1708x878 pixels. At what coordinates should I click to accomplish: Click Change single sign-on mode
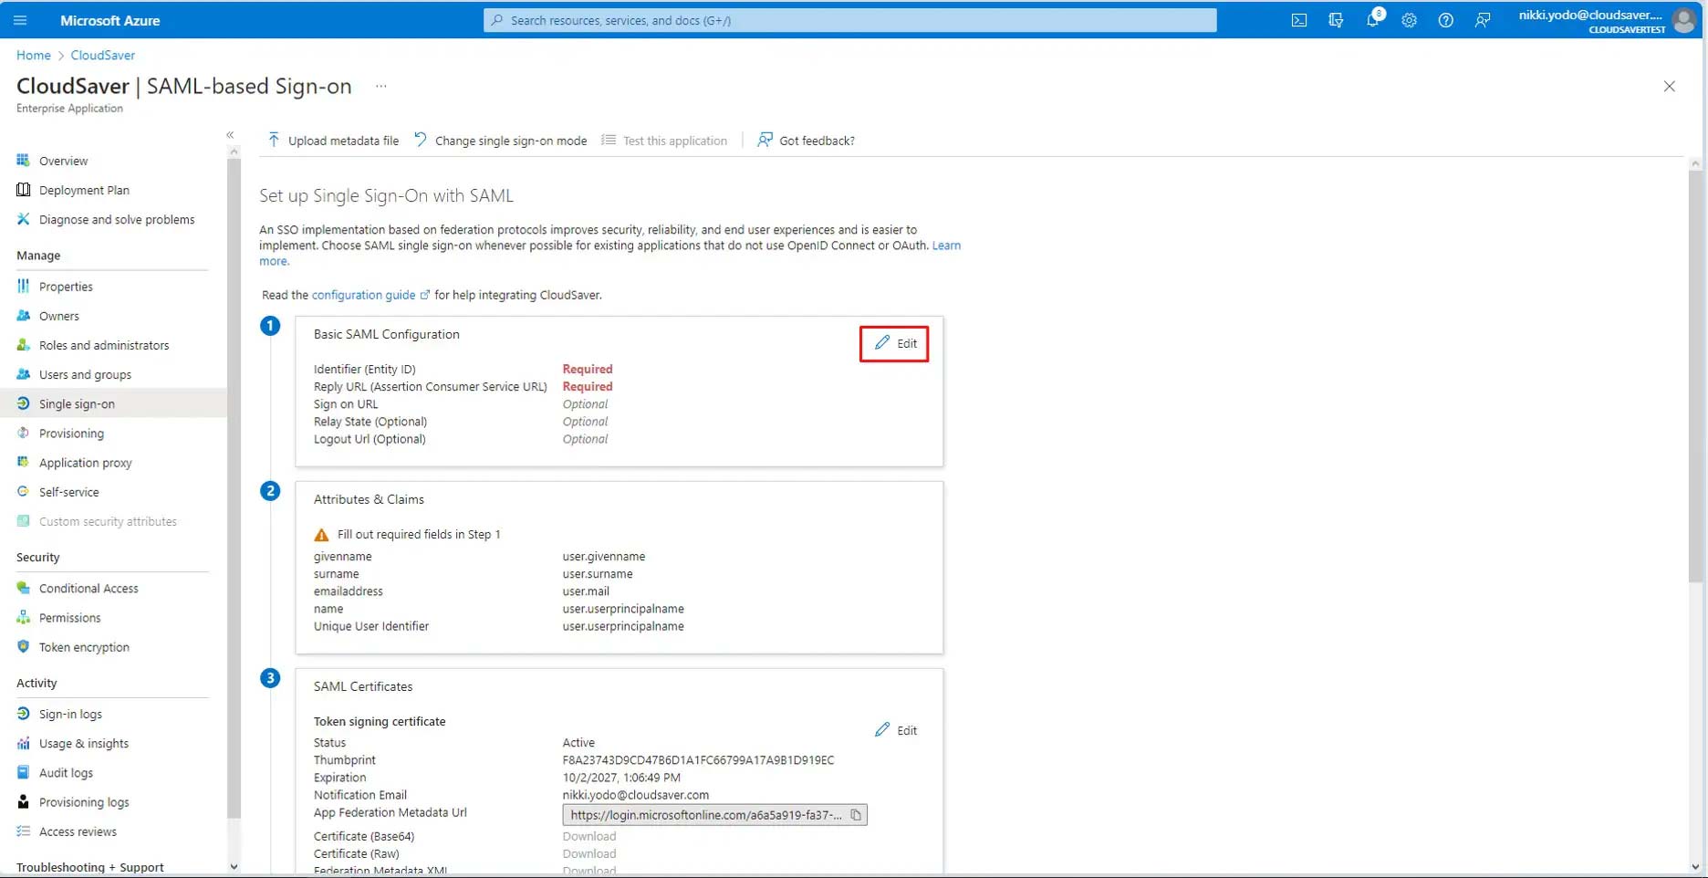click(500, 141)
